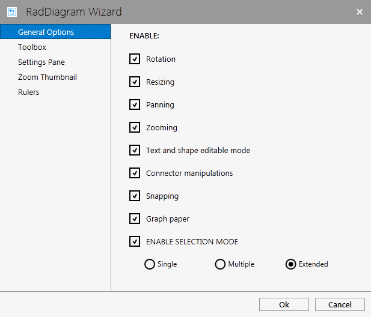The width and height of the screenshot is (371, 317).
Task: Toggle the Graph paper checkbox
Action: point(135,219)
